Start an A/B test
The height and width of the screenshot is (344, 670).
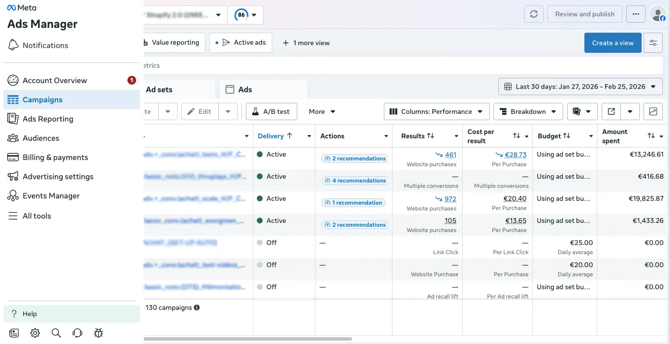click(271, 111)
